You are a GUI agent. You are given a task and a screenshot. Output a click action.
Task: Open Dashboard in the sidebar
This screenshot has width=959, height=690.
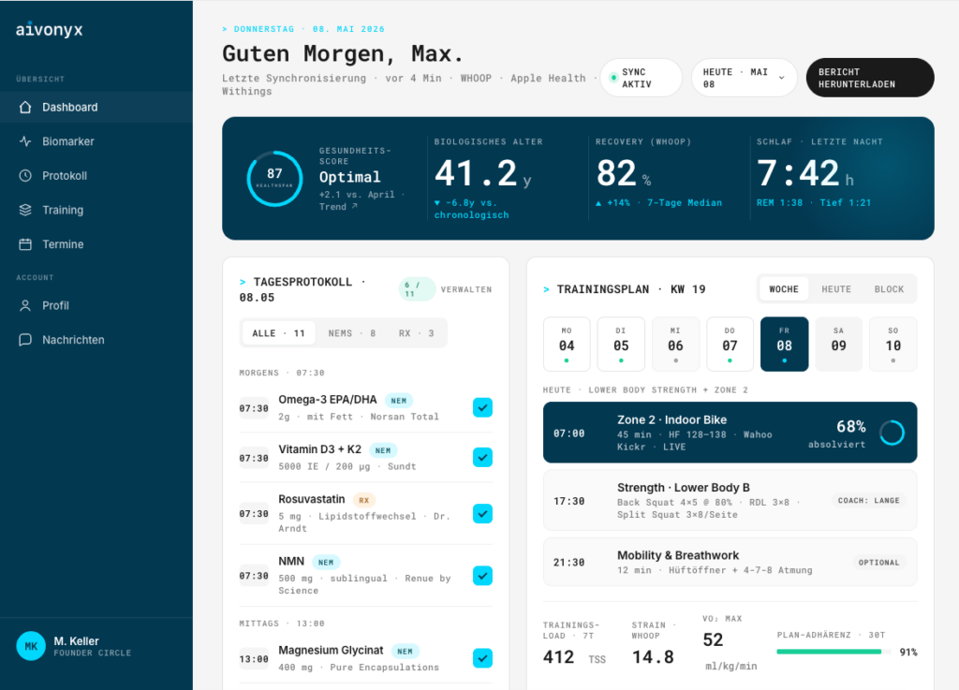pos(96,107)
